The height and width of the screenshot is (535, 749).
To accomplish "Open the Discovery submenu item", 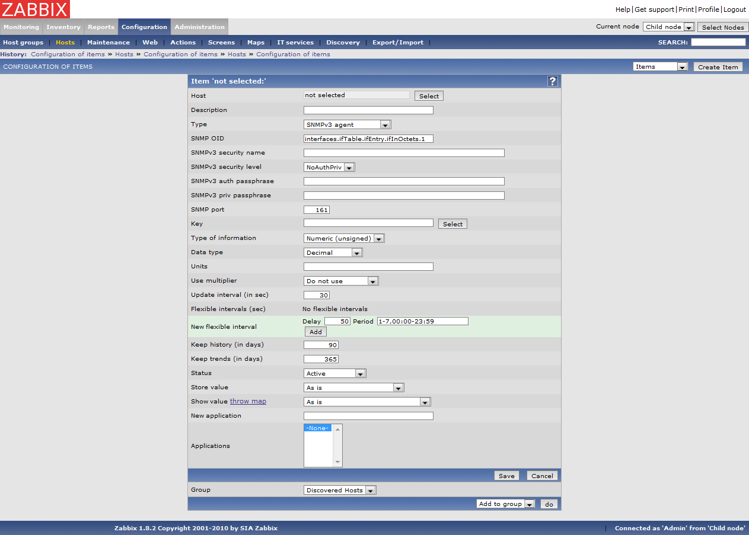I will tap(343, 43).
